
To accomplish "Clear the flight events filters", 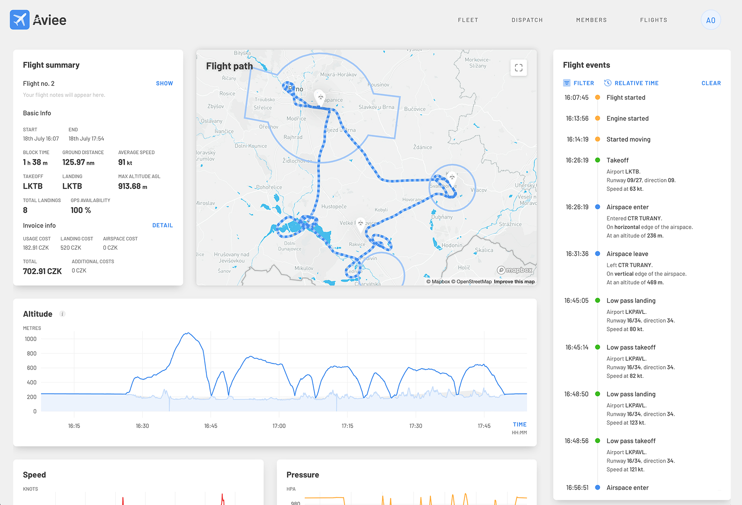I will coord(711,83).
